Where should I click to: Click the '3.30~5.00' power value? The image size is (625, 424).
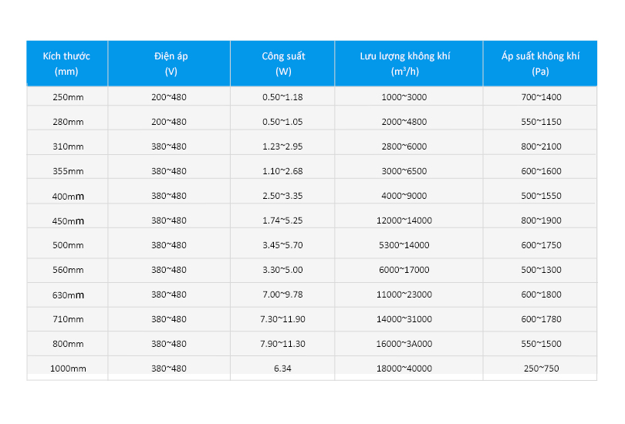point(282,270)
